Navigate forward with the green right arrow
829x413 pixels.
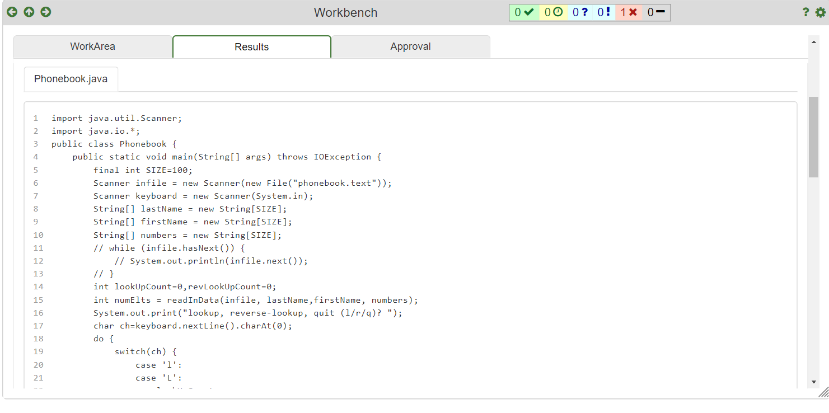(x=45, y=12)
